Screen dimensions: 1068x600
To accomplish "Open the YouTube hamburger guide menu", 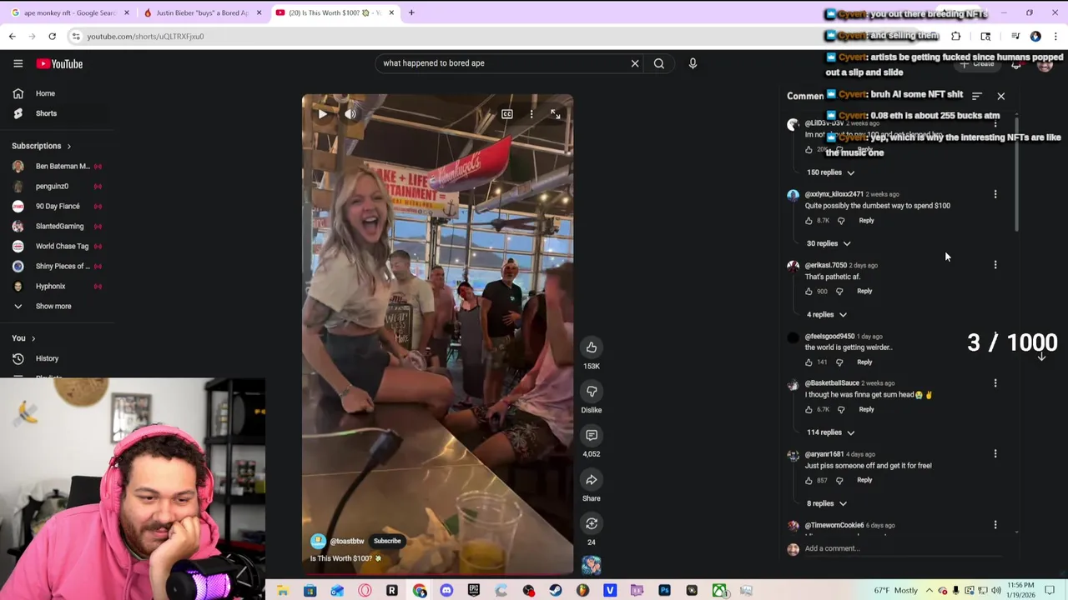I will coord(18,63).
